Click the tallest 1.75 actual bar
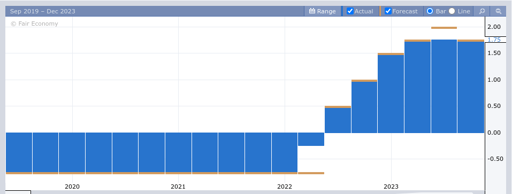The width and height of the screenshot is (512, 194). tap(444, 86)
